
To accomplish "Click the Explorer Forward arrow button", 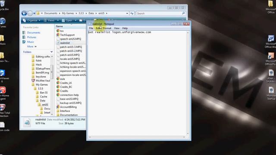I will point(30,13).
